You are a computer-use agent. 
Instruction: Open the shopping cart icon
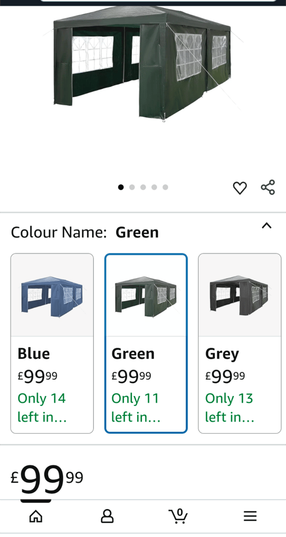[178, 516]
